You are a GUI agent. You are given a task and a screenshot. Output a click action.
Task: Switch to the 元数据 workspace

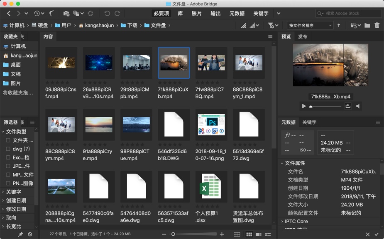tap(237, 13)
